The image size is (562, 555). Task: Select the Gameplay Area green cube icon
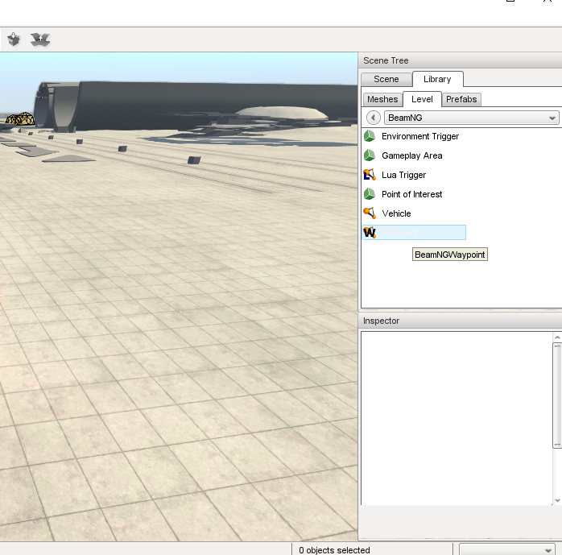click(370, 155)
